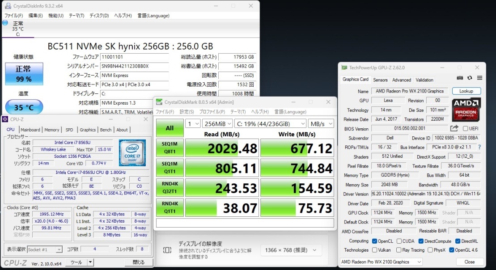The height and width of the screenshot is (270, 496).
Task: Open the GPU selector dropdown in GPU-Z
Action: pos(381,262)
